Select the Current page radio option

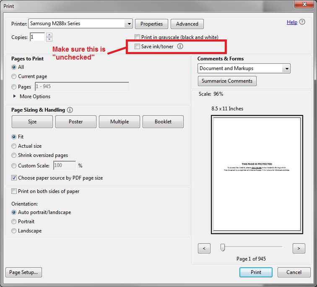[x=14, y=76]
